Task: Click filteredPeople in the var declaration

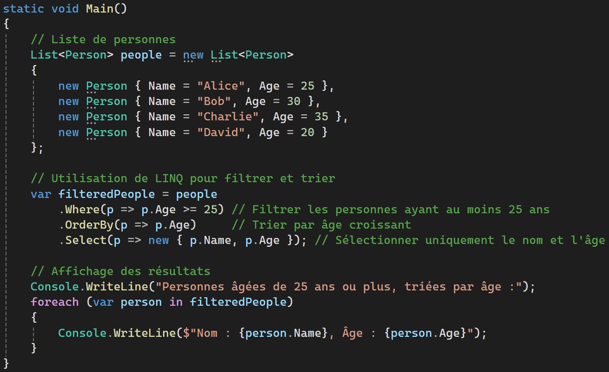Action: (x=106, y=194)
